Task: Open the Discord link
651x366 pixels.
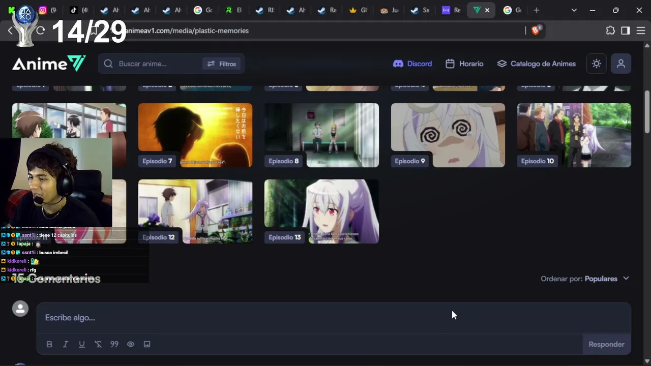Action: pos(412,64)
